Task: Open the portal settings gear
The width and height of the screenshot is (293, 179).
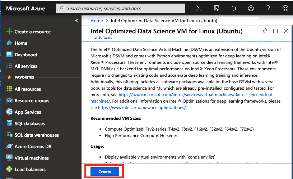Action: pos(251,8)
